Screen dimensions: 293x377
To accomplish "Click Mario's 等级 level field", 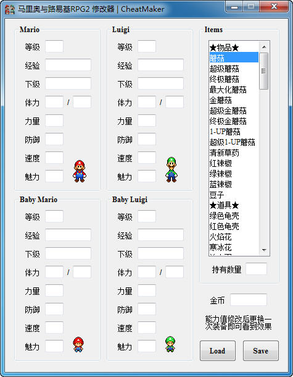I will [54, 46].
